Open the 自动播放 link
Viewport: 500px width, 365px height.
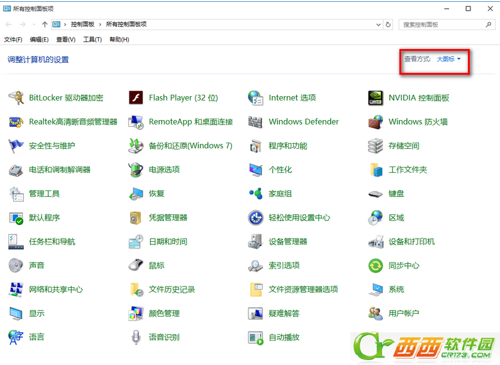click(x=284, y=337)
